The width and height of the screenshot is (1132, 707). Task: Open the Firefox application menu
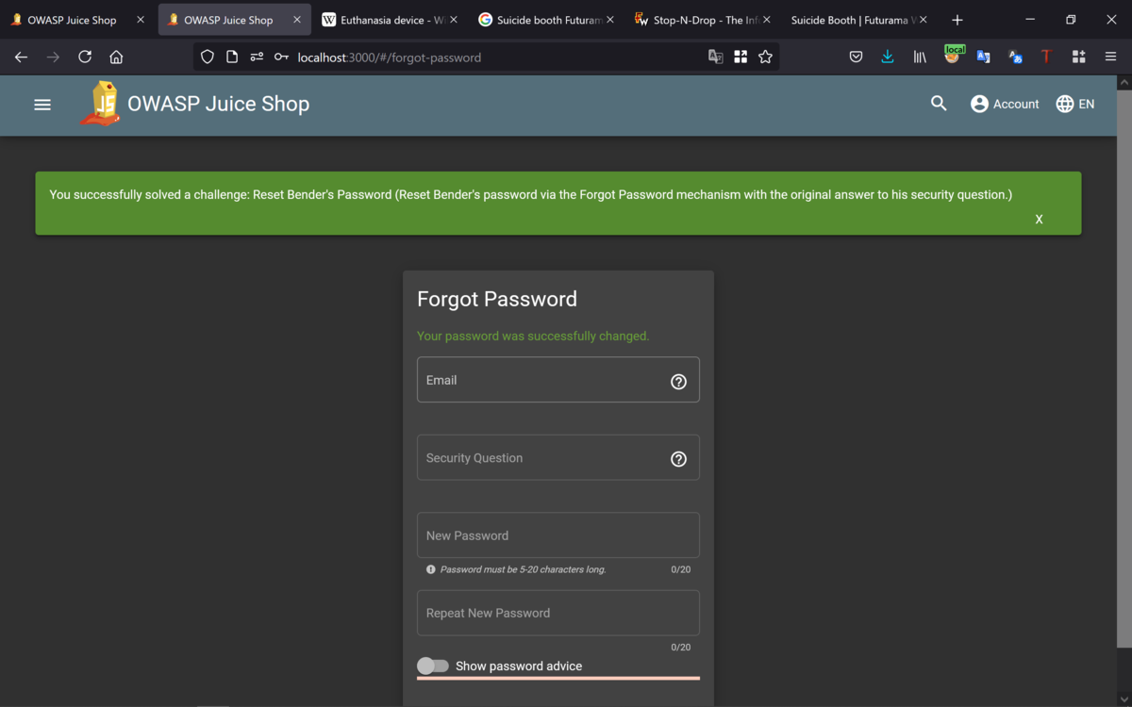(x=1111, y=57)
